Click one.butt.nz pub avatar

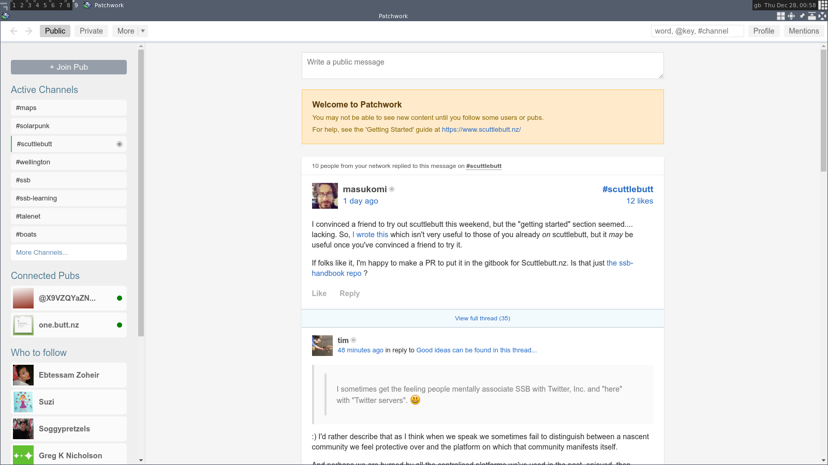point(23,325)
